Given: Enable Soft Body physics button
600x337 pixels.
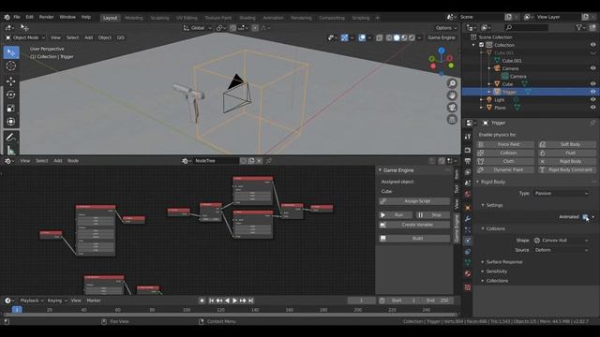Looking at the screenshot, I should coord(567,144).
